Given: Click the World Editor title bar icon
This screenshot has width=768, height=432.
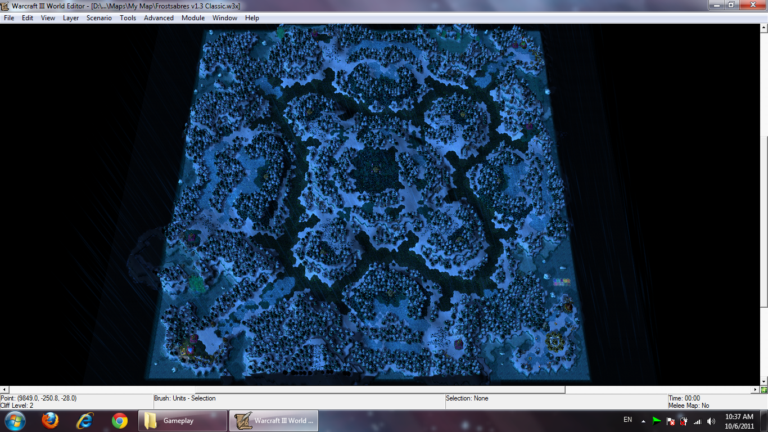Looking at the screenshot, I should [x=6, y=6].
